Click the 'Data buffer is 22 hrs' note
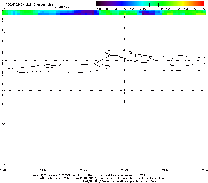 102,178
